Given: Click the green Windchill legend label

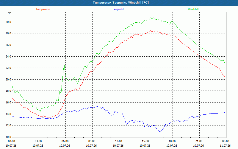Looking at the screenshot, I should [x=193, y=9].
